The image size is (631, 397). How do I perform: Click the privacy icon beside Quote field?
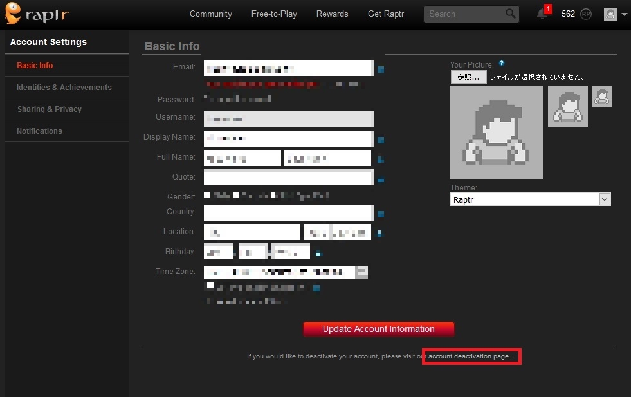(381, 180)
